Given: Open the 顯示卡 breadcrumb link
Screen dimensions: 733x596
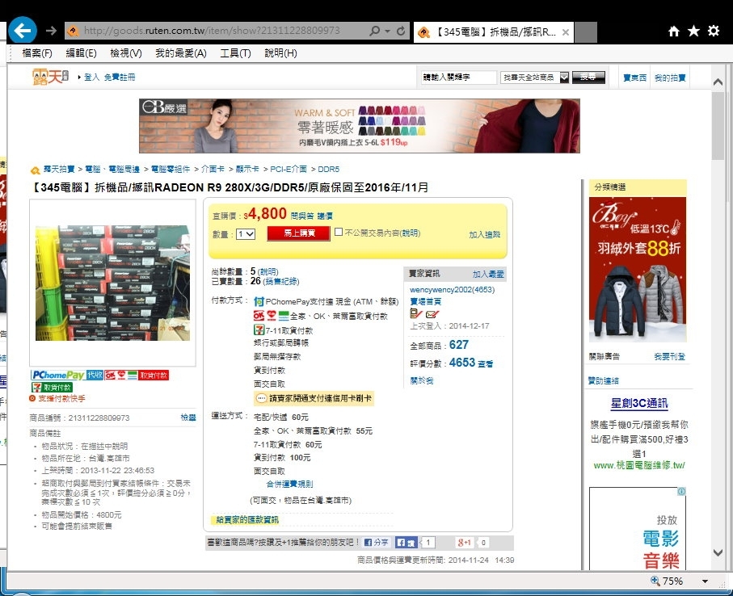Looking at the screenshot, I should click(247, 169).
